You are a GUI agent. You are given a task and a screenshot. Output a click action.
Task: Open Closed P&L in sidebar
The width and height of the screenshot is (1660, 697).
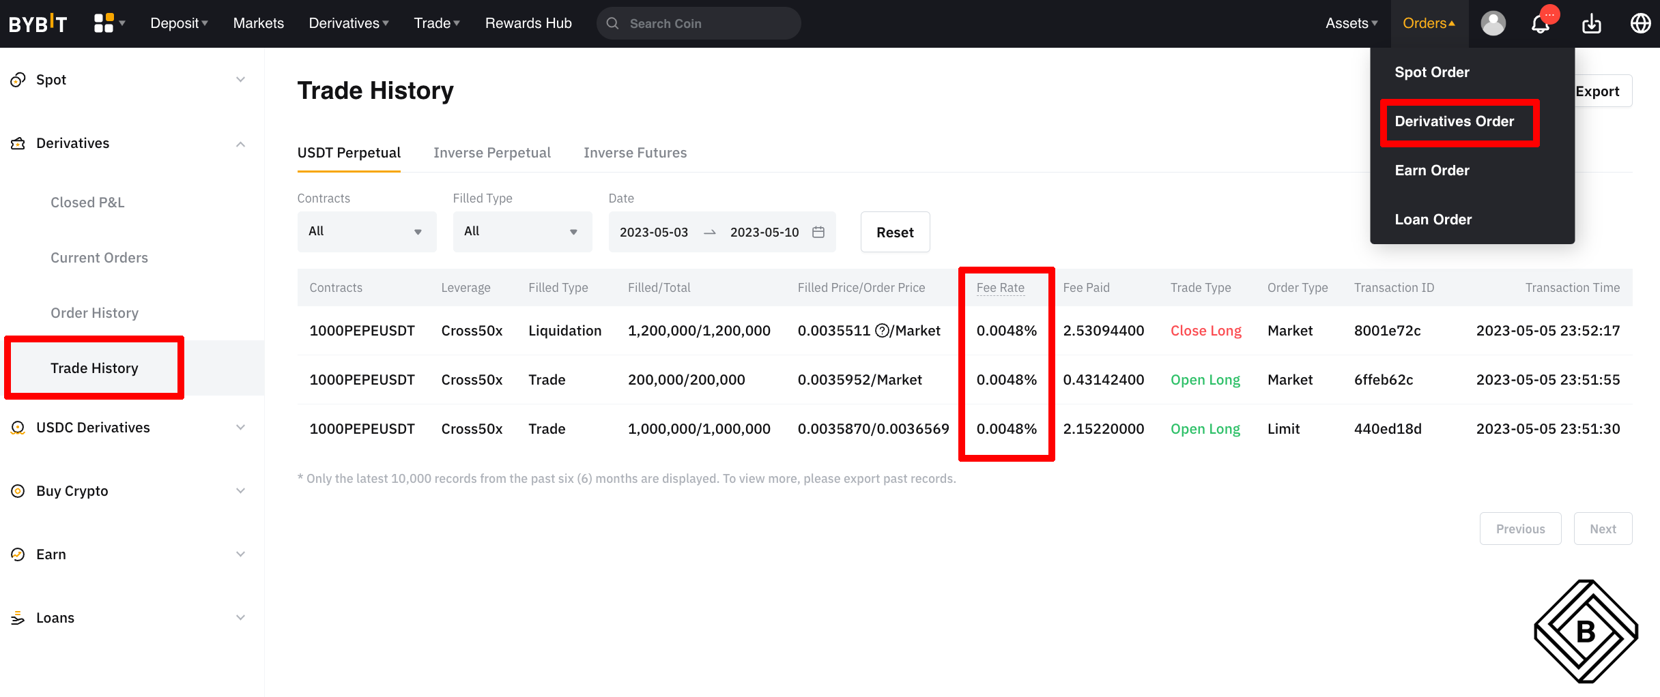[87, 203]
